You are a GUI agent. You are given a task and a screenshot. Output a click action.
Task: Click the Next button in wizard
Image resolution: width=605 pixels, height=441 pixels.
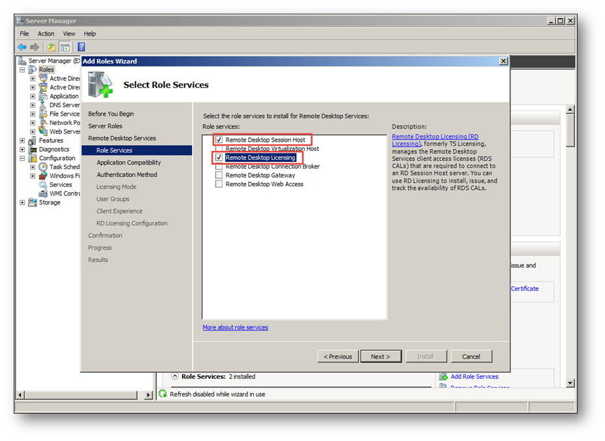pyautogui.click(x=380, y=357)
